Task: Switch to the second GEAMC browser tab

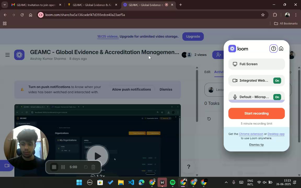Action: click(x=92, y=5)
